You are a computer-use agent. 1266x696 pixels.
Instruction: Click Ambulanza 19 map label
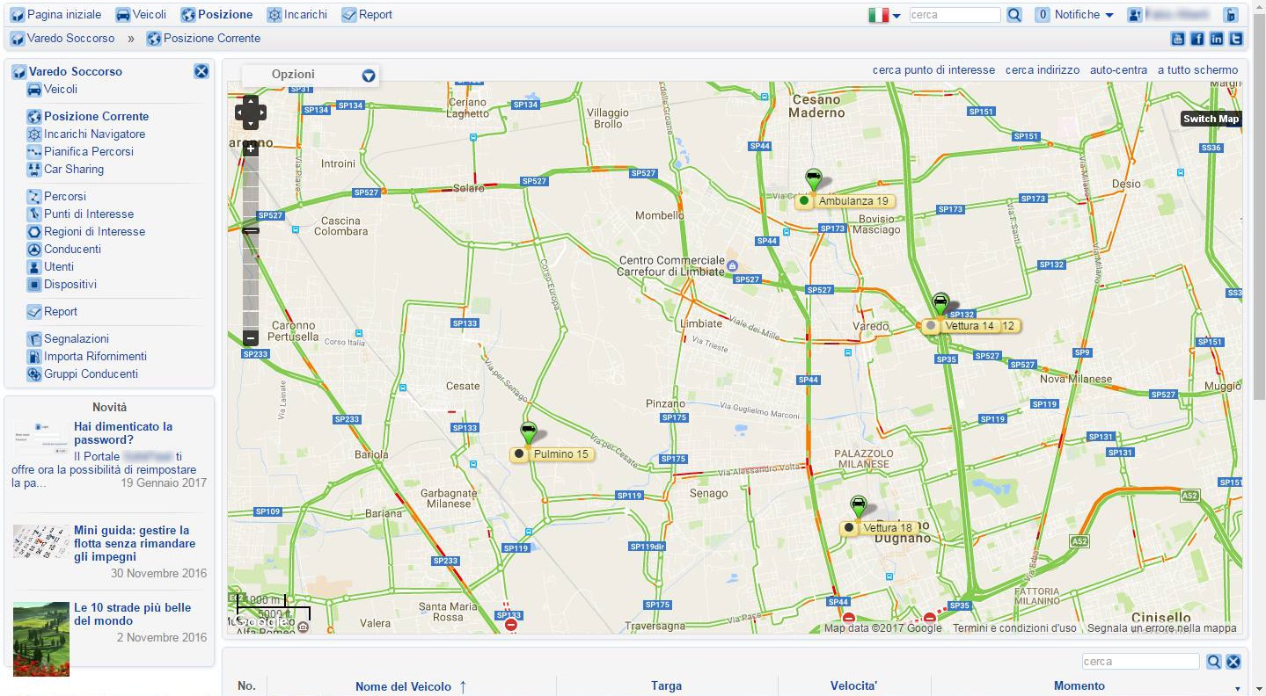click(845, 201)
